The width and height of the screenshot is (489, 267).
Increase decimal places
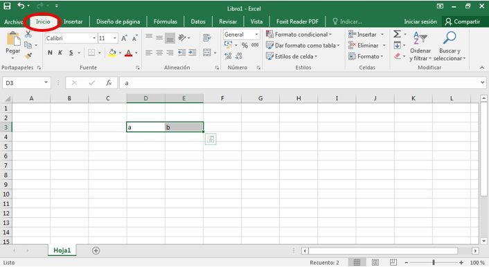(x=228, y=56)
